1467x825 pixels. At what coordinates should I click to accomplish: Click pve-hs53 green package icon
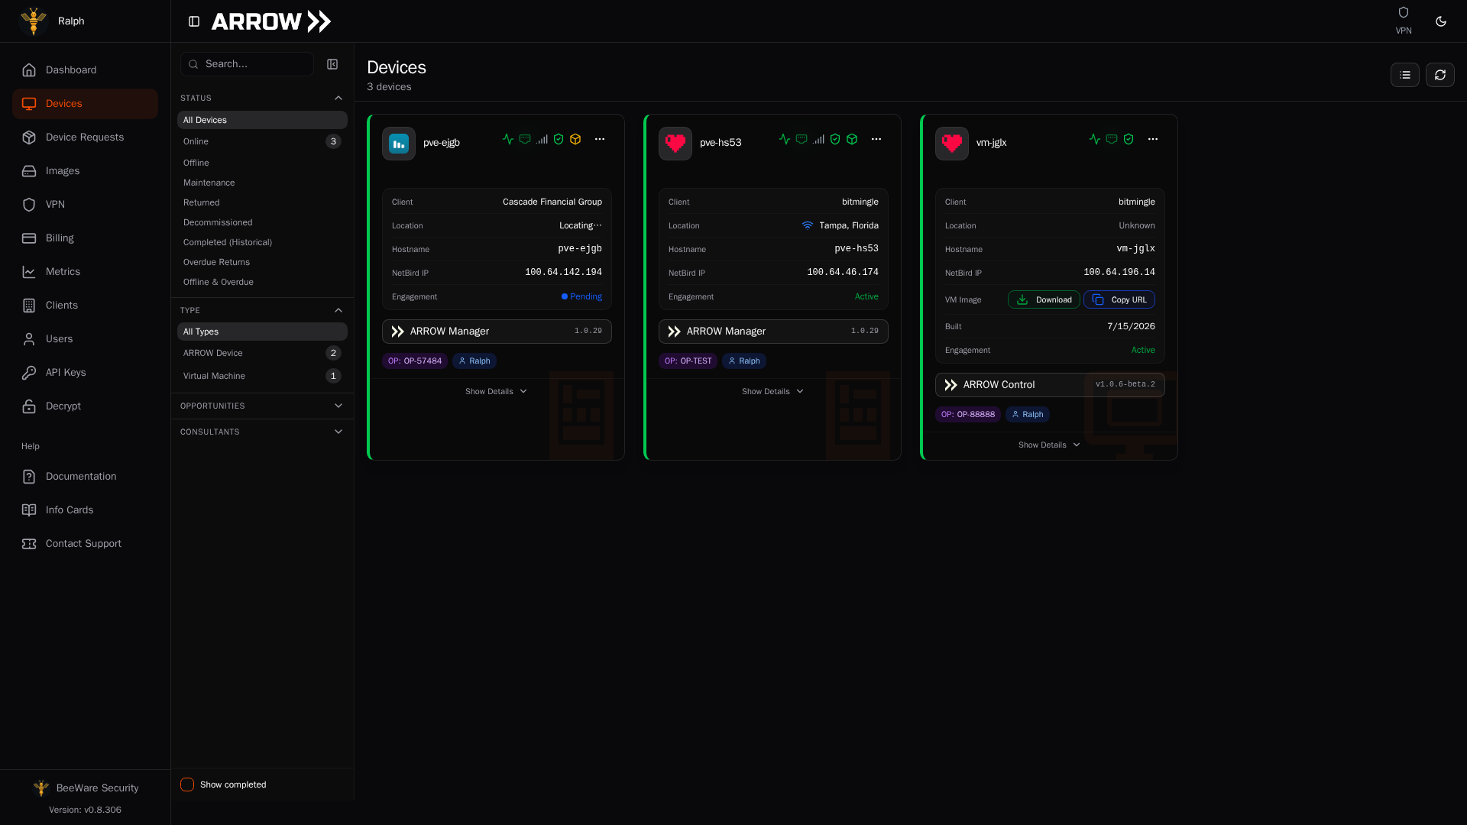click(x=852, y=139)
